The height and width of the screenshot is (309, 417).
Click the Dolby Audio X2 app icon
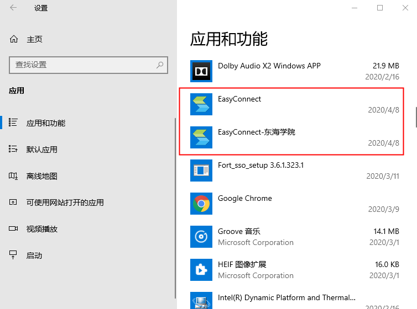tap(201, 71)
